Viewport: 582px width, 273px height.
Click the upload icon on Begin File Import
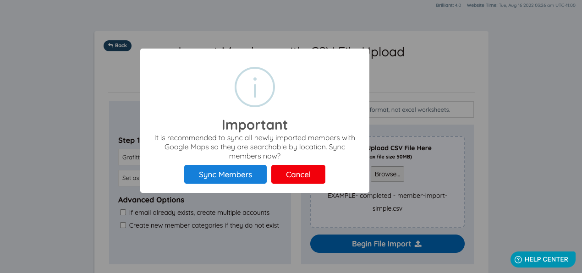pos(417,244)
